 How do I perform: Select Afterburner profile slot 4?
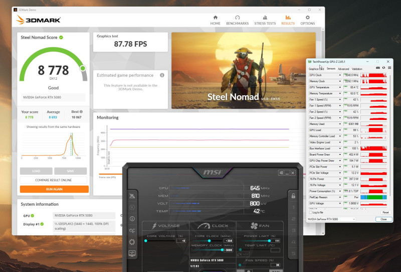293,242
